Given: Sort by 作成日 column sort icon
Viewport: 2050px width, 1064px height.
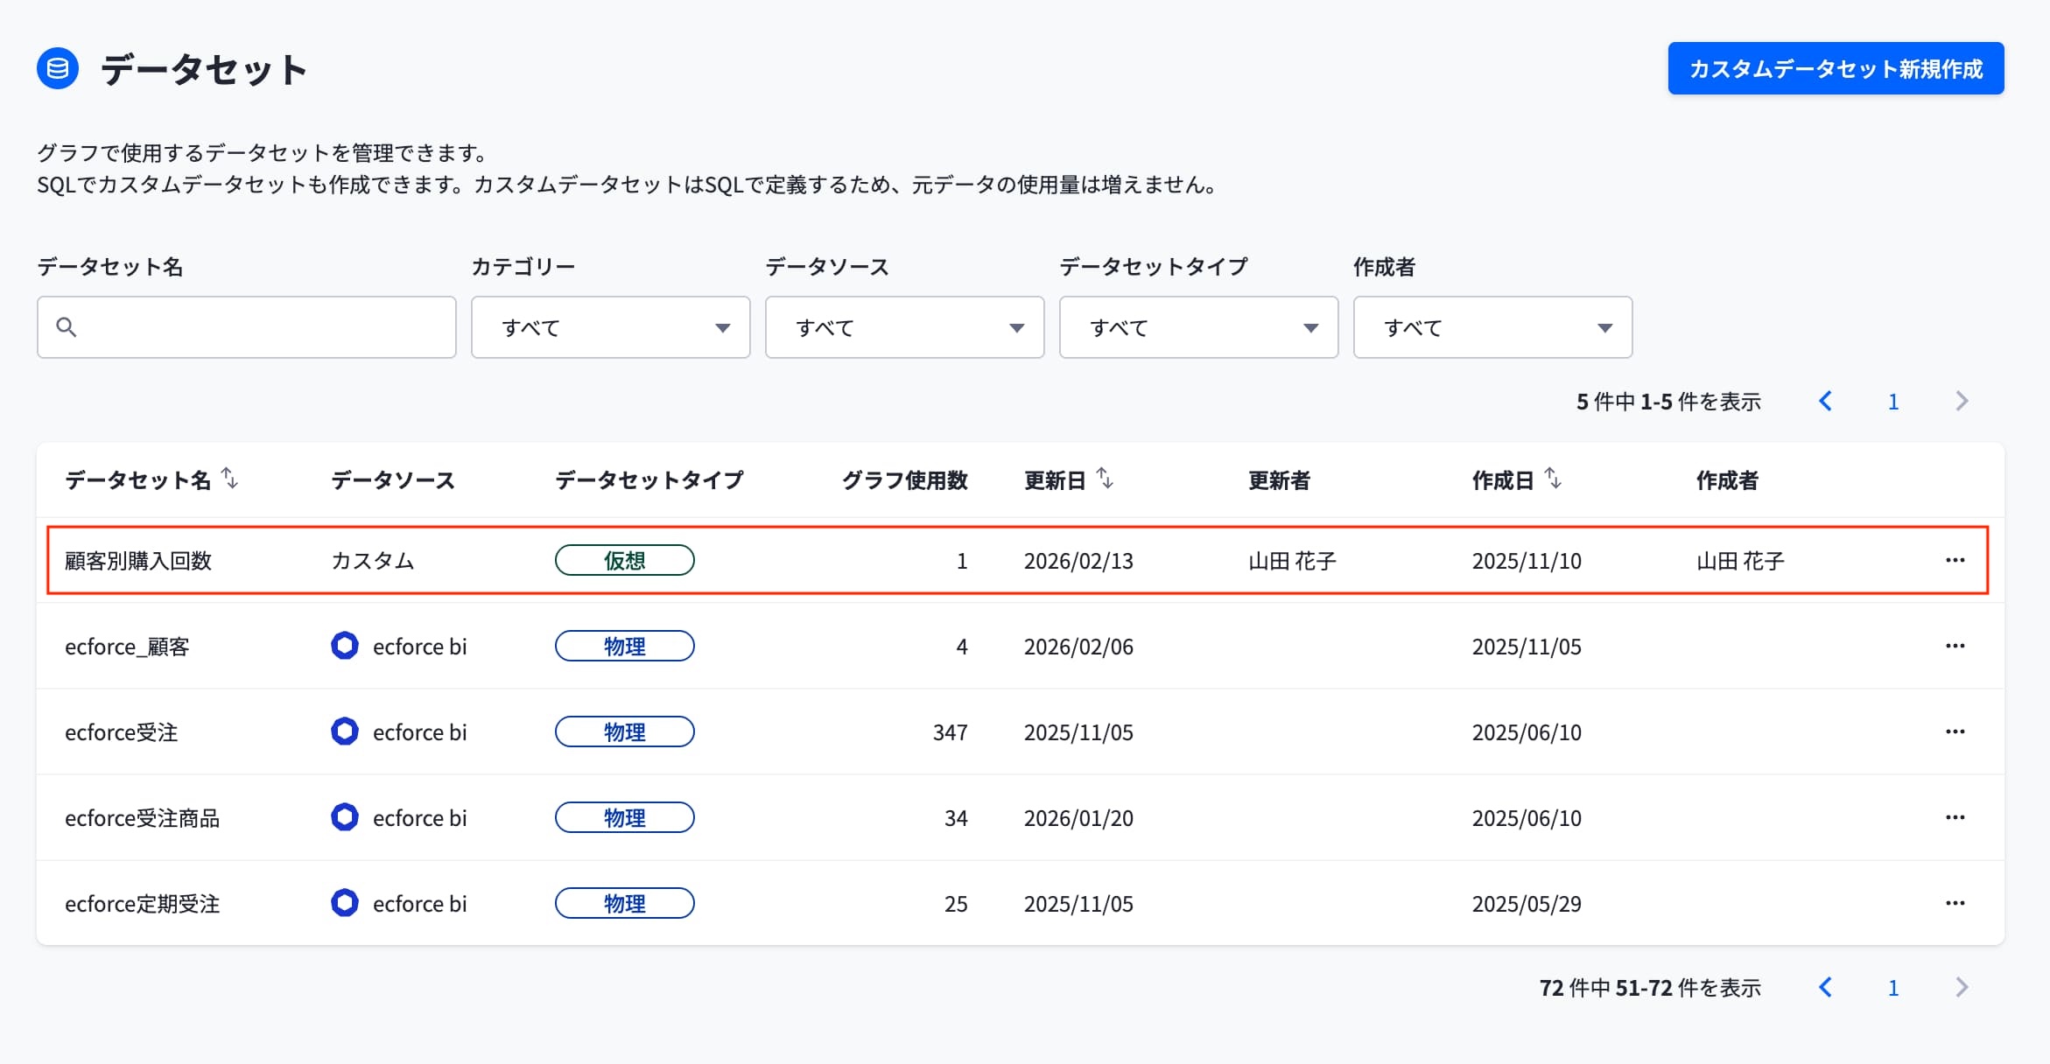Looking at the screenshot, I should pos(1553,478).
